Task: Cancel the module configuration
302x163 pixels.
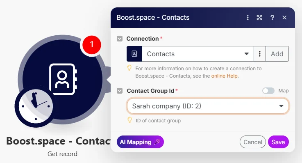Action: coord(253,142)
